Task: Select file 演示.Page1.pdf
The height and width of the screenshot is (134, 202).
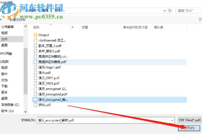Action: (50, 67)
